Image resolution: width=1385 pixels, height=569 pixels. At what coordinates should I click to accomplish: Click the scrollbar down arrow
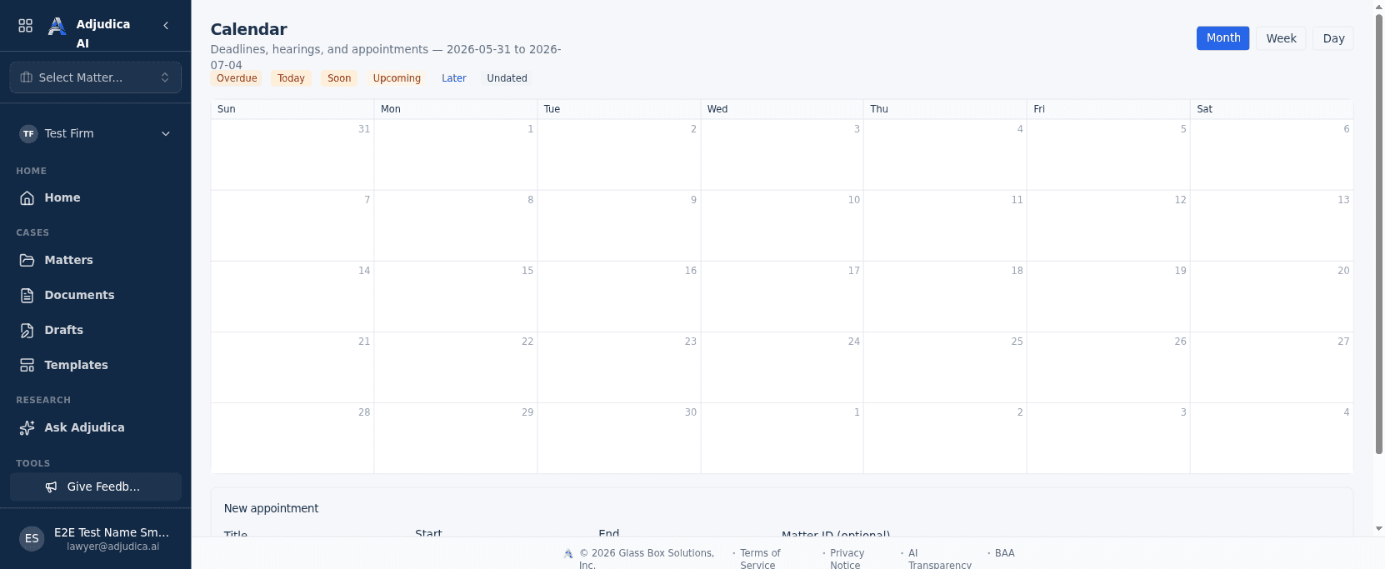pos(1379,529)
